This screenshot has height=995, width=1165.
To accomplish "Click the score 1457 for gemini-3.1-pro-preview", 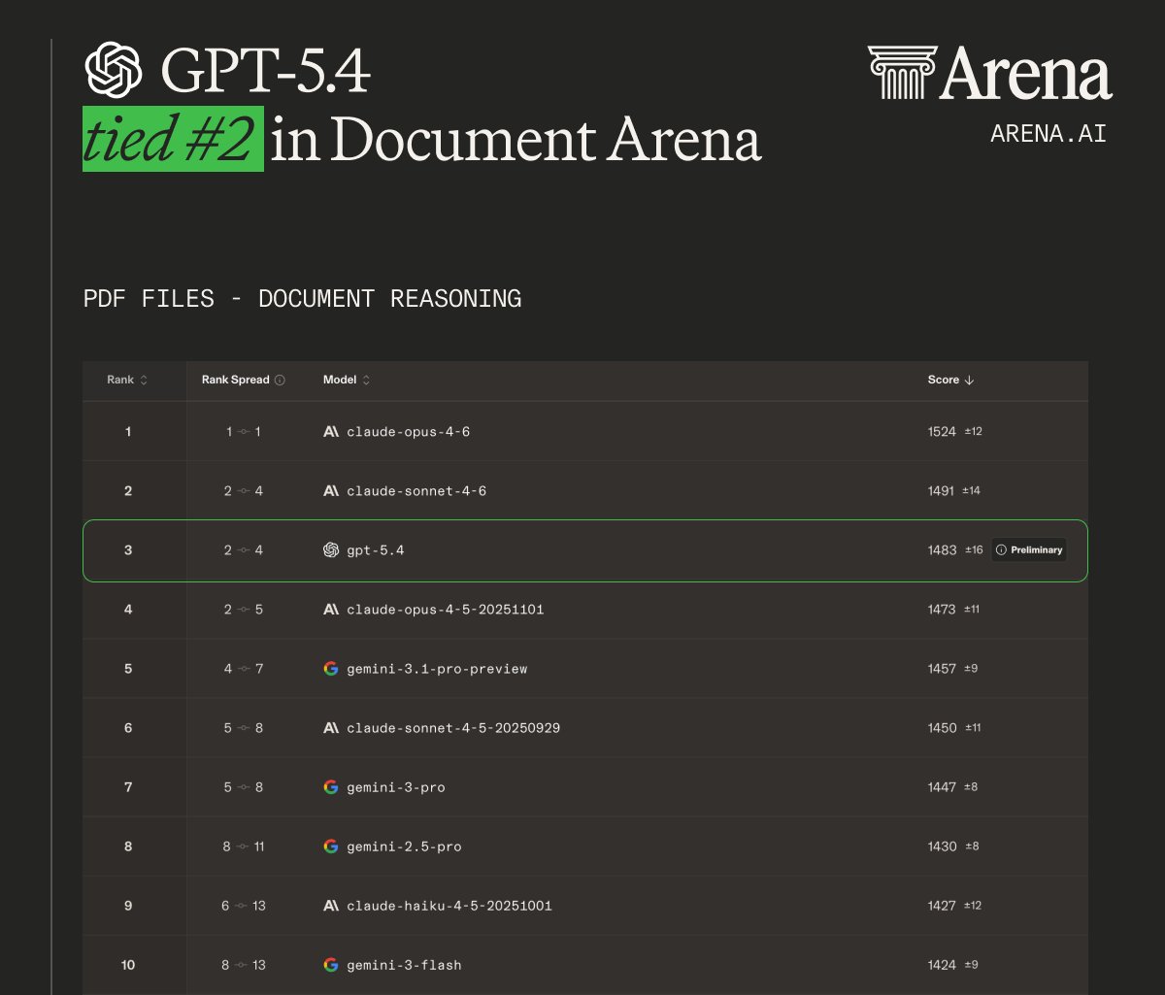I will point(942,668).
